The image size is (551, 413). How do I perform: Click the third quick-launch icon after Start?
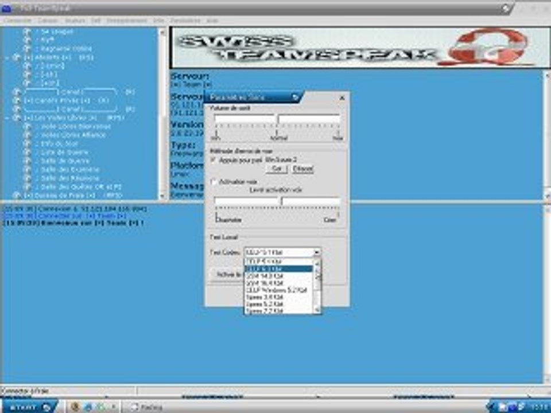pos(102,407)
